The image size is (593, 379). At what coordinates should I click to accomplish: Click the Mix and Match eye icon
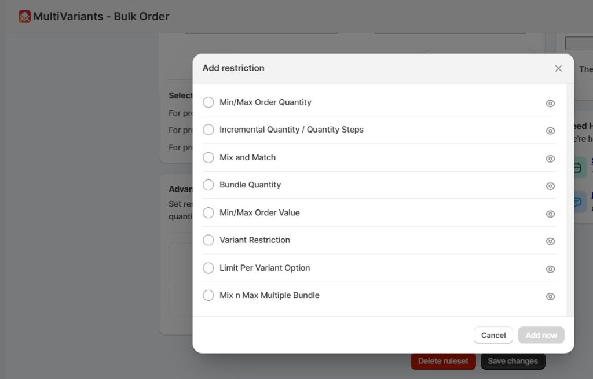click(550, 159)
